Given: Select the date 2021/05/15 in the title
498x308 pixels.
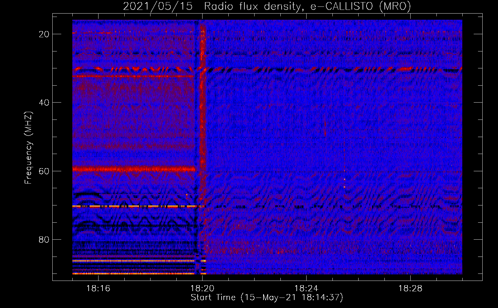Looking at the screenshot, I should (158, 6).
